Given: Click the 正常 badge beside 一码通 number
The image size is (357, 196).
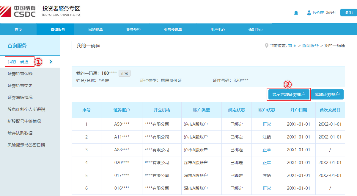Looking at the screenshot, I should [x=124, y=73].
